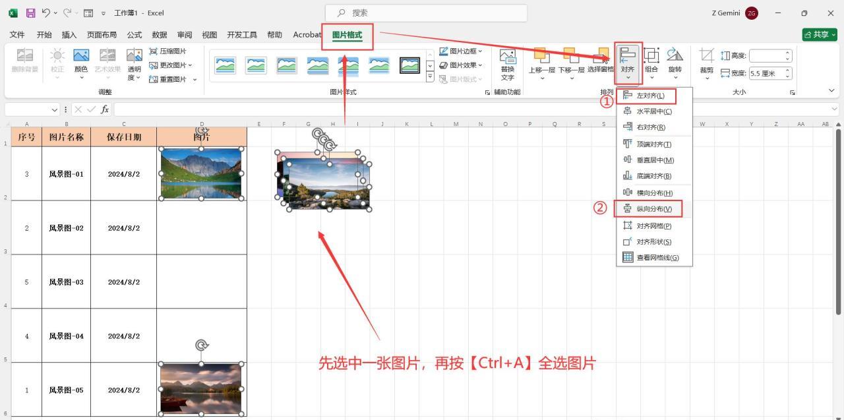Click 更改图片 change picture
The image size is (844, 420).
pos(171,65)
